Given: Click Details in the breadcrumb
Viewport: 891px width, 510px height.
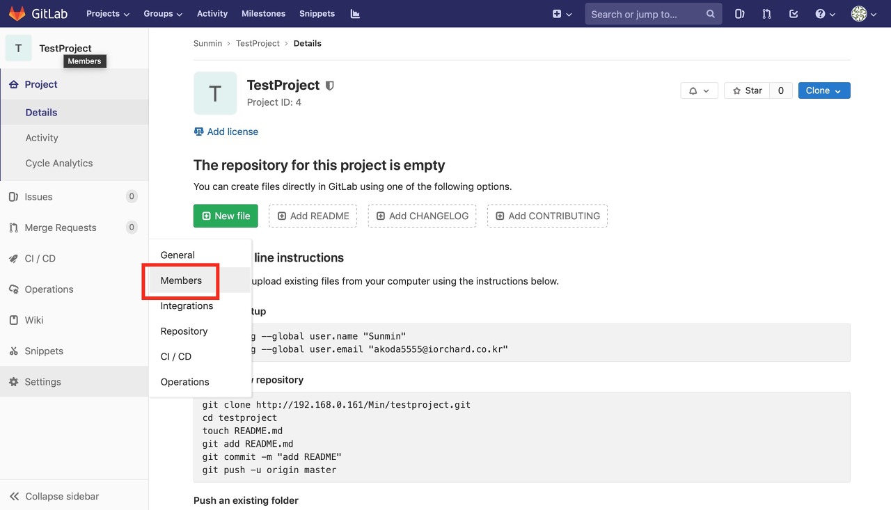Looking at the screenshot, I should [x=308, y=43].
